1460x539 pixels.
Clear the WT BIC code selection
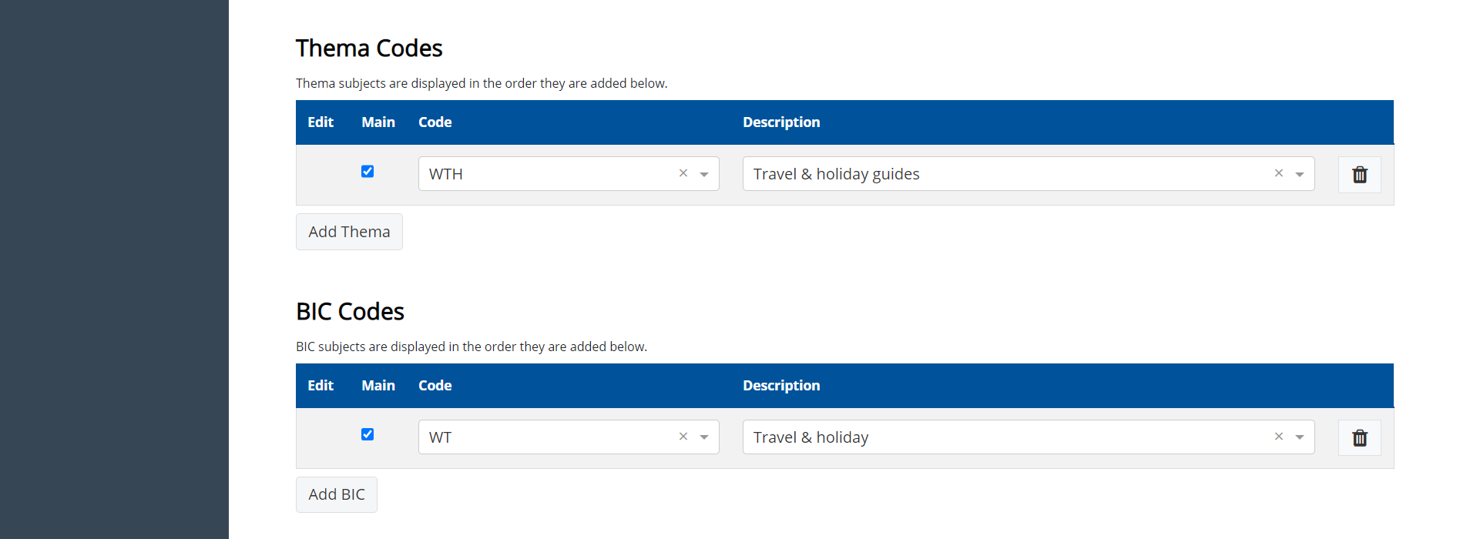[x=683, y=437]
